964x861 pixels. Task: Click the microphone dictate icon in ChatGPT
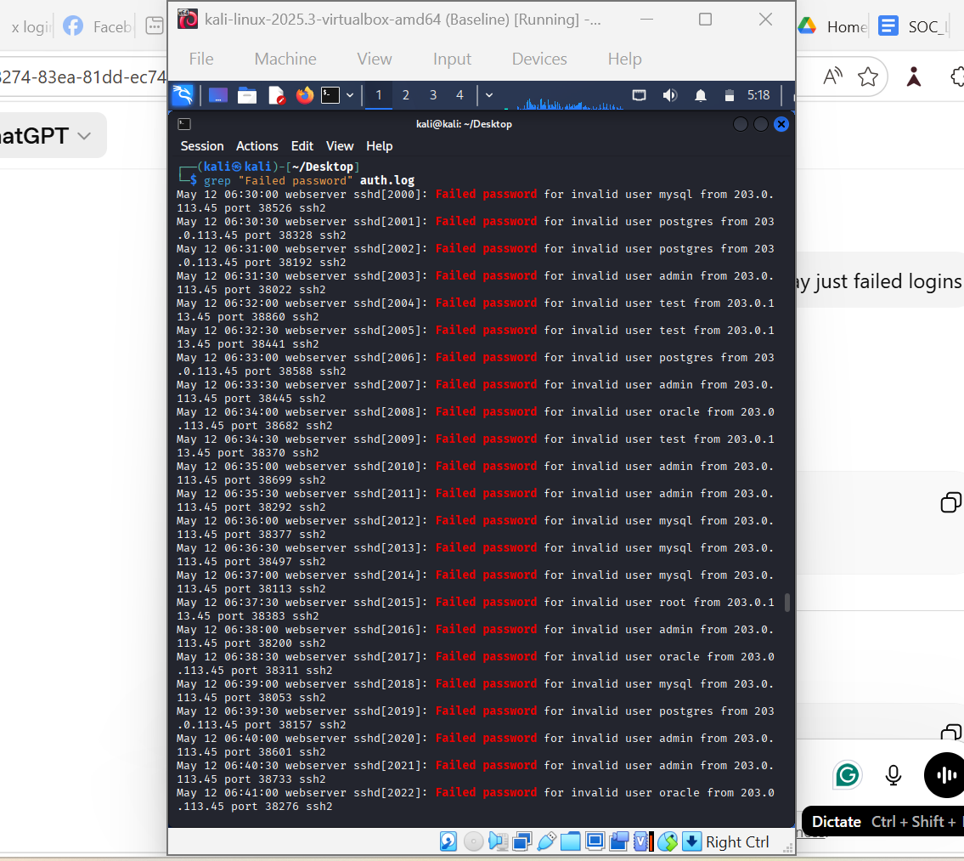(894, 775)
